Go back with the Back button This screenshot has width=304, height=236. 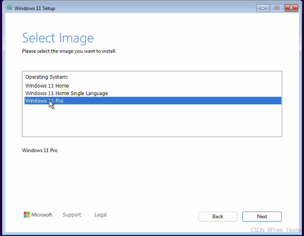point(218,216)
